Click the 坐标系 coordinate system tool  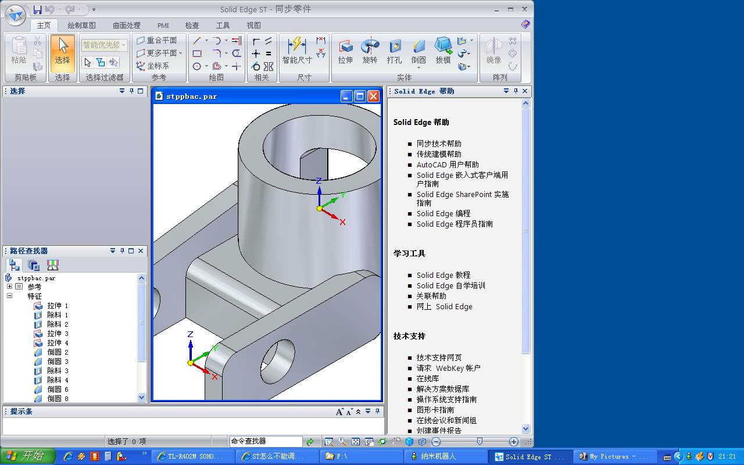click(x=153, y=66)
